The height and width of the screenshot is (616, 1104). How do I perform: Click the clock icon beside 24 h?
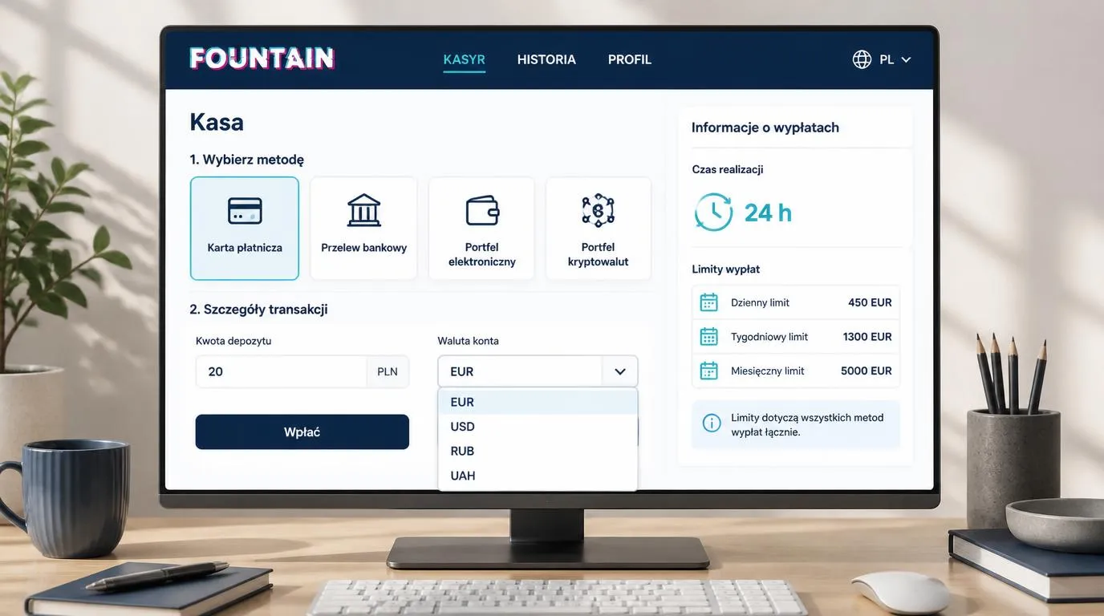pyautogui.click(x=713, y=212)
